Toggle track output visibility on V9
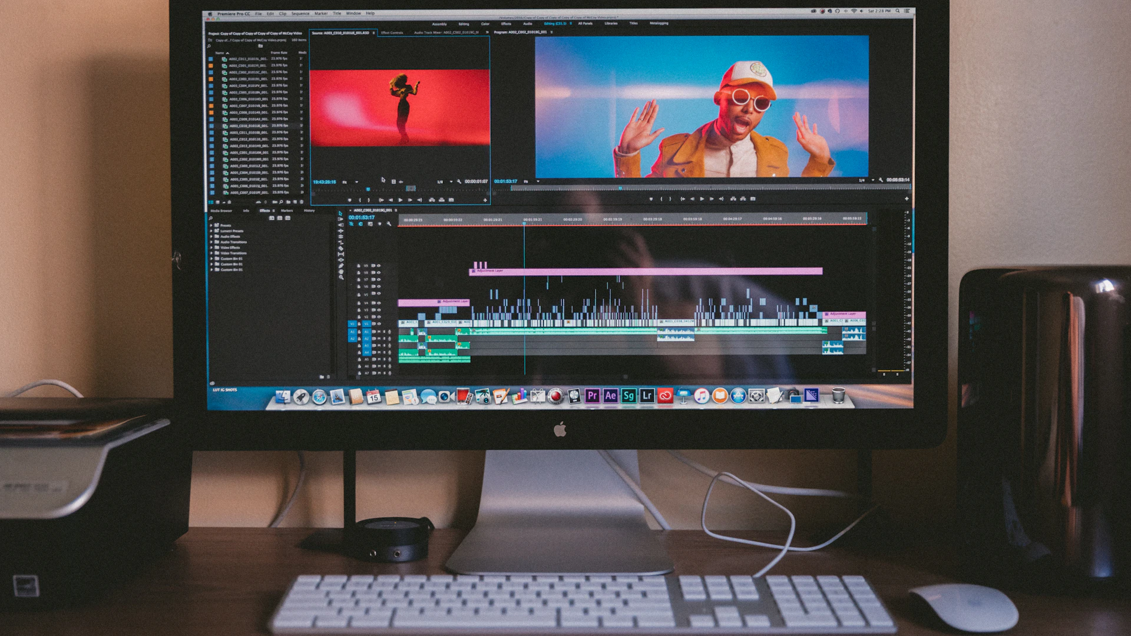Viewport: 1131px width, 636px height. coord(379,266)
